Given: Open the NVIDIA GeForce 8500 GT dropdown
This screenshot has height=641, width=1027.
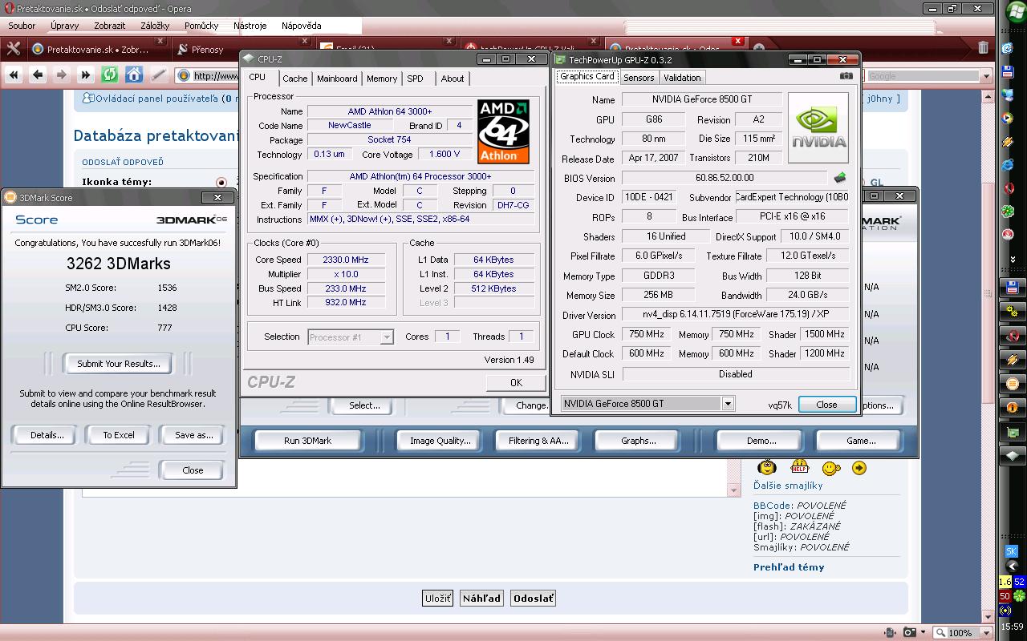Looking at the screenshot, I should coord(728,404).
